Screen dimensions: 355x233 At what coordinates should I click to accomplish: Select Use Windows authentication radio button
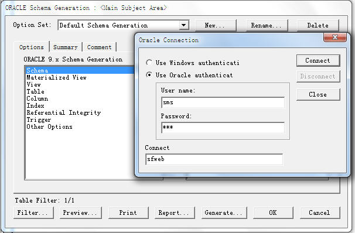point(149,63)
